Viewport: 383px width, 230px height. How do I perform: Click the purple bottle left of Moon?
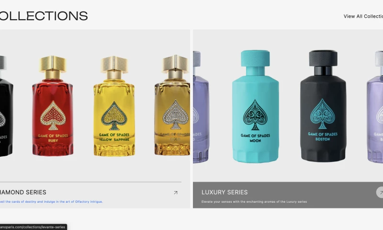(x=201, y=107)
